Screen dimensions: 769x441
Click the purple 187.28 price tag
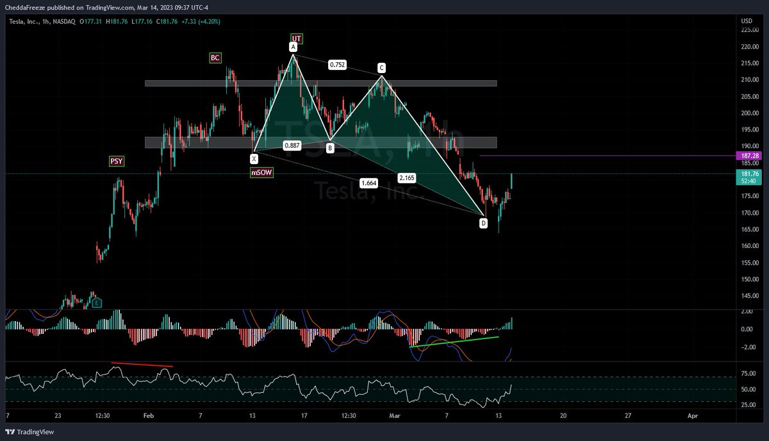(749, 156)
